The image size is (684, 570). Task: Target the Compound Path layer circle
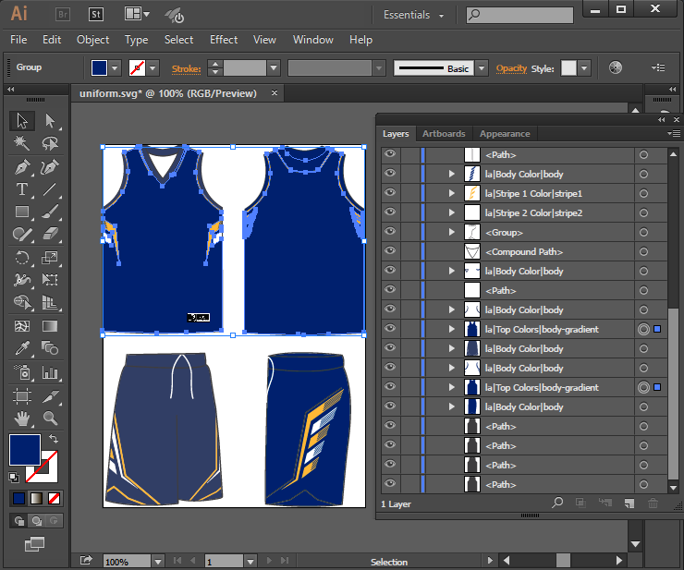click(643, 251)
